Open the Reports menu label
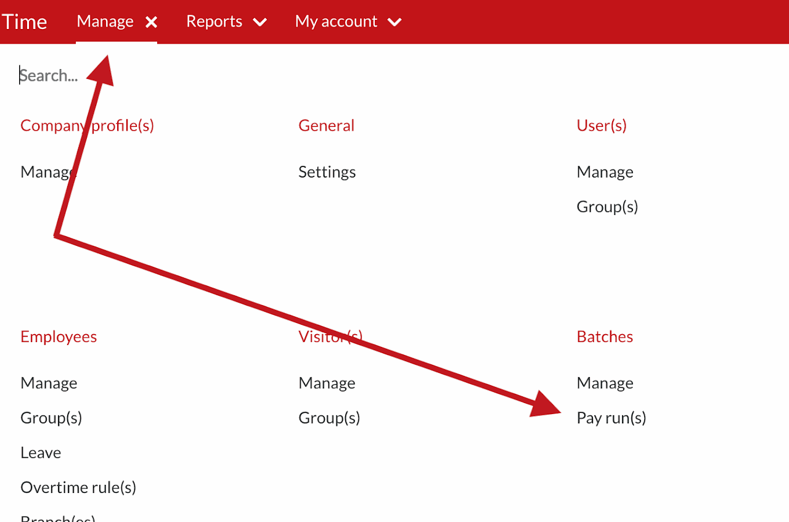This screenshot has height=522, width=789. (214, 22)
